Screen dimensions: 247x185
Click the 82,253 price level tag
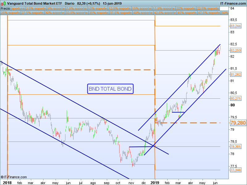pyautogui.click(x=236, y=50)
